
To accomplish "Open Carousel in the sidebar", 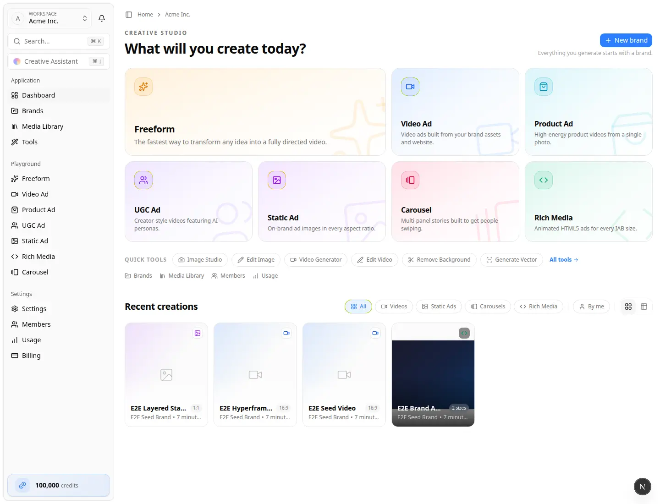I will tap(59, 272).
